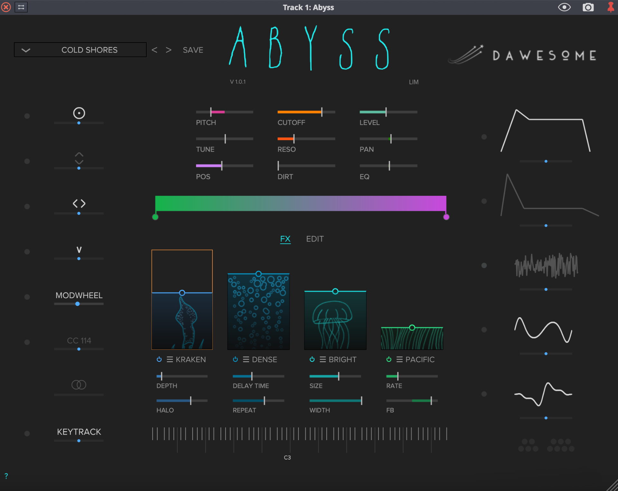Select the noise waveform modulator
This screenshot has width=618, height=491.
click(546, 266)
